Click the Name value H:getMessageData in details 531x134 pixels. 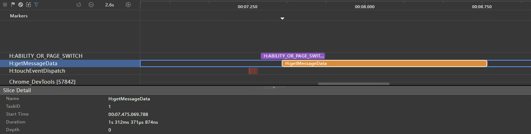(x=129, y=99)
